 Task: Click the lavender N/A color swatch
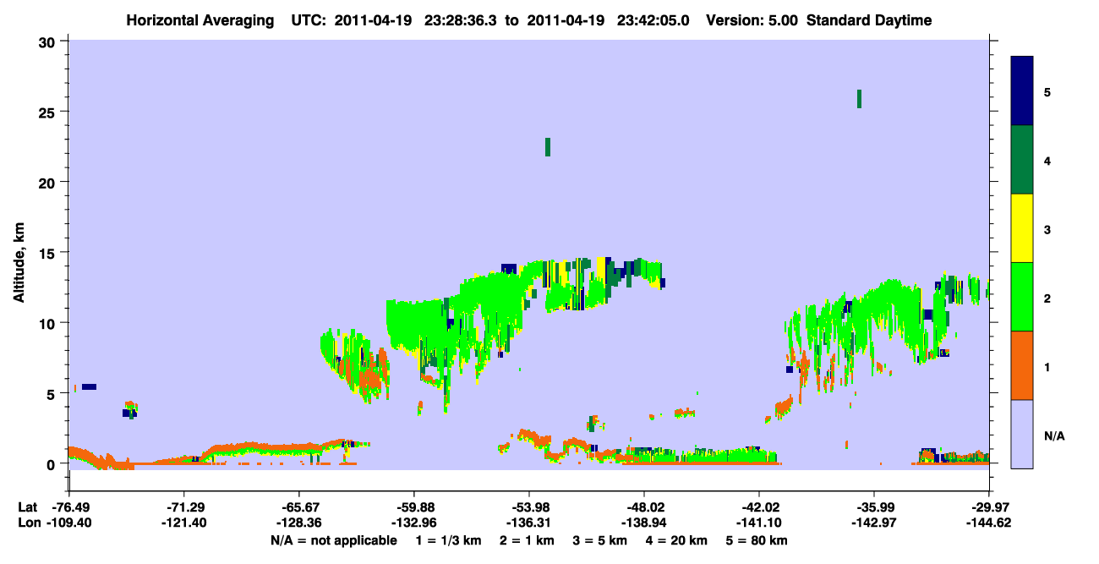[1022, 434]
